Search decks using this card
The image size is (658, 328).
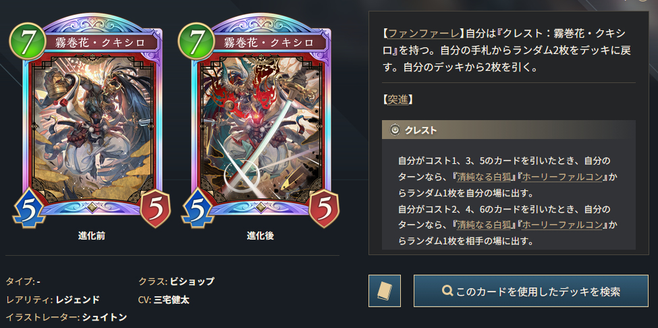(x=531, y=291)
